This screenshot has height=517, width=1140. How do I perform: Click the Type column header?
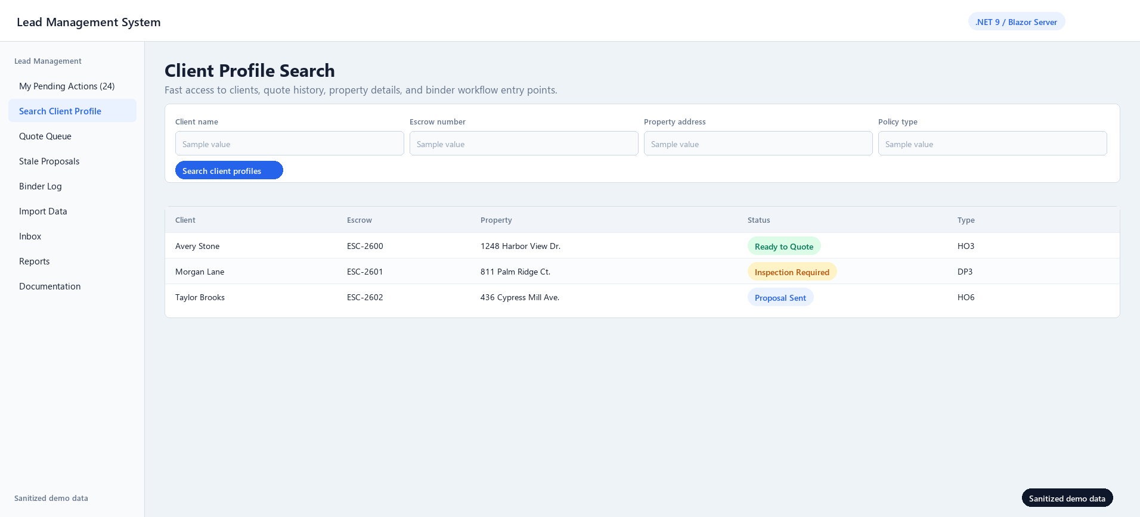(966, 220)
